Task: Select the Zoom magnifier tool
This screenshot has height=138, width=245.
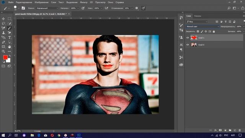Action: (3, 51)
